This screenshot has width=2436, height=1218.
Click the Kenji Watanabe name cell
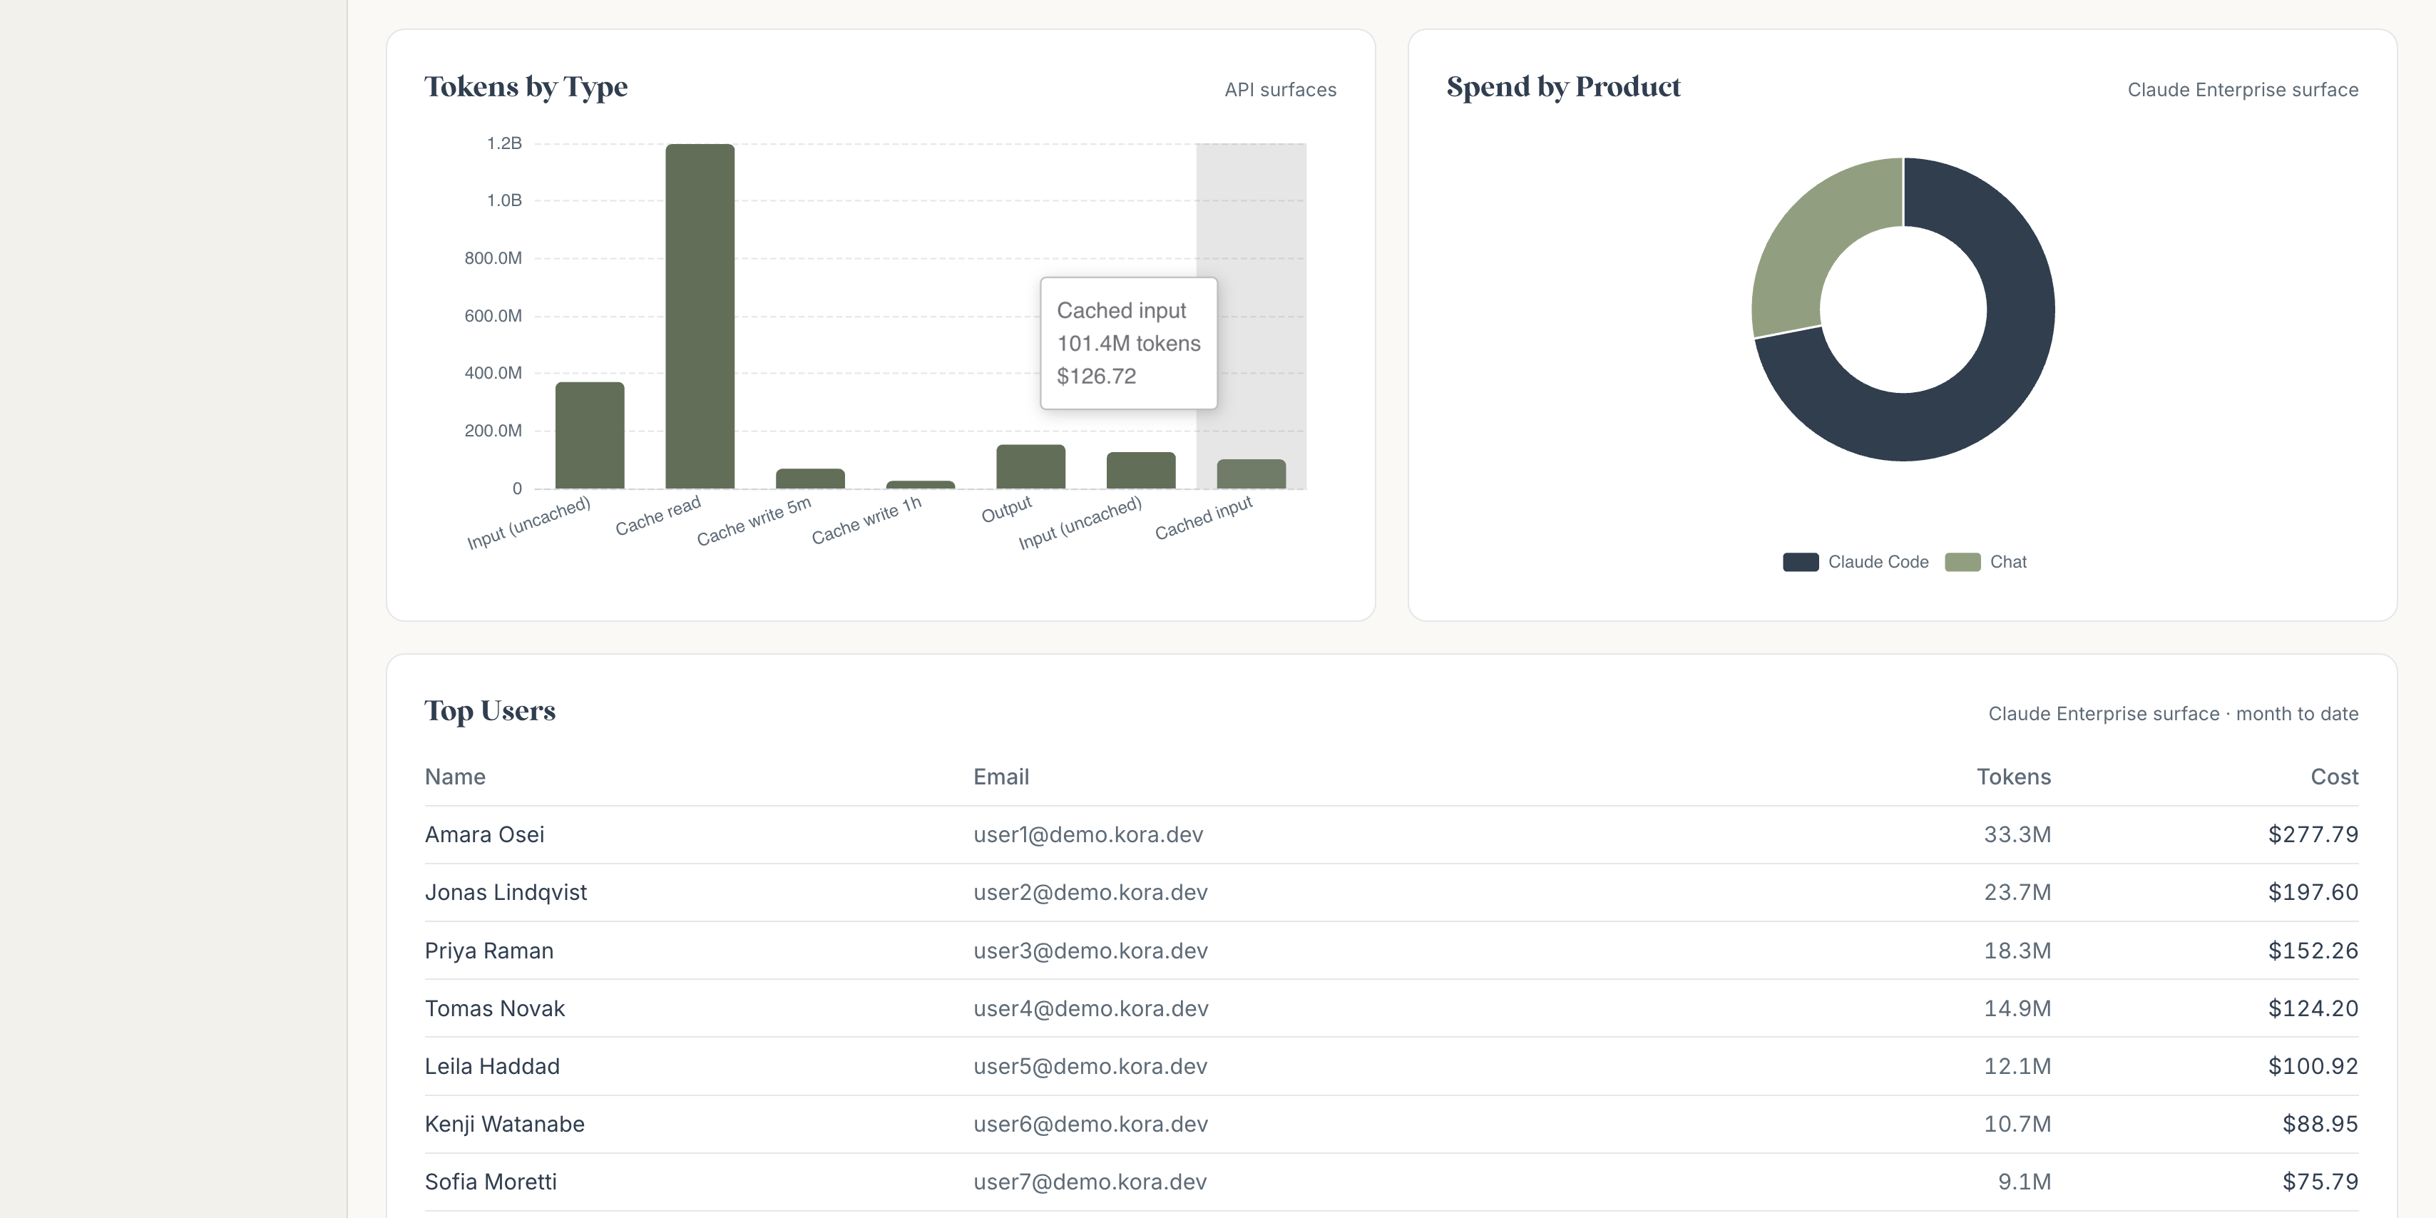click(x=504, y=1123)
